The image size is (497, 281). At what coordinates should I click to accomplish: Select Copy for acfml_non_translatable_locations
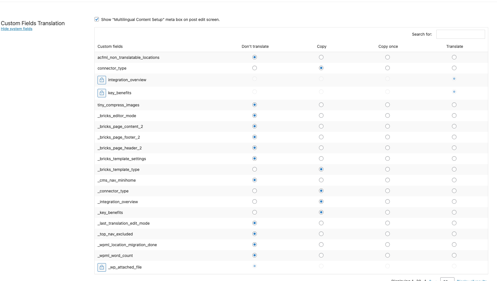coord(321,57)
